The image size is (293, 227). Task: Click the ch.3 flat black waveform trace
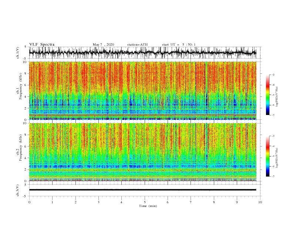pyautogui.click(x=142, y=190)
